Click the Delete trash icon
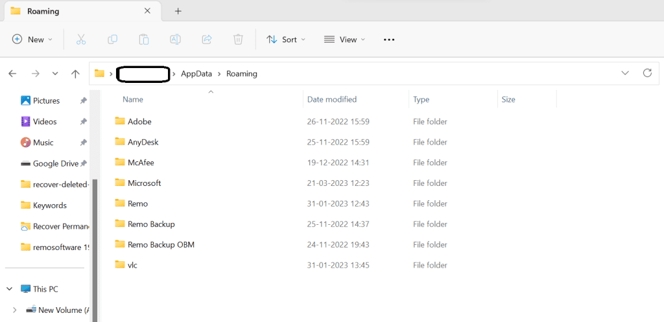 [238, 40]
